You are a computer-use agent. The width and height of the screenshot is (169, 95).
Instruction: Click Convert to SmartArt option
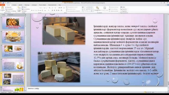click(73, 11)
